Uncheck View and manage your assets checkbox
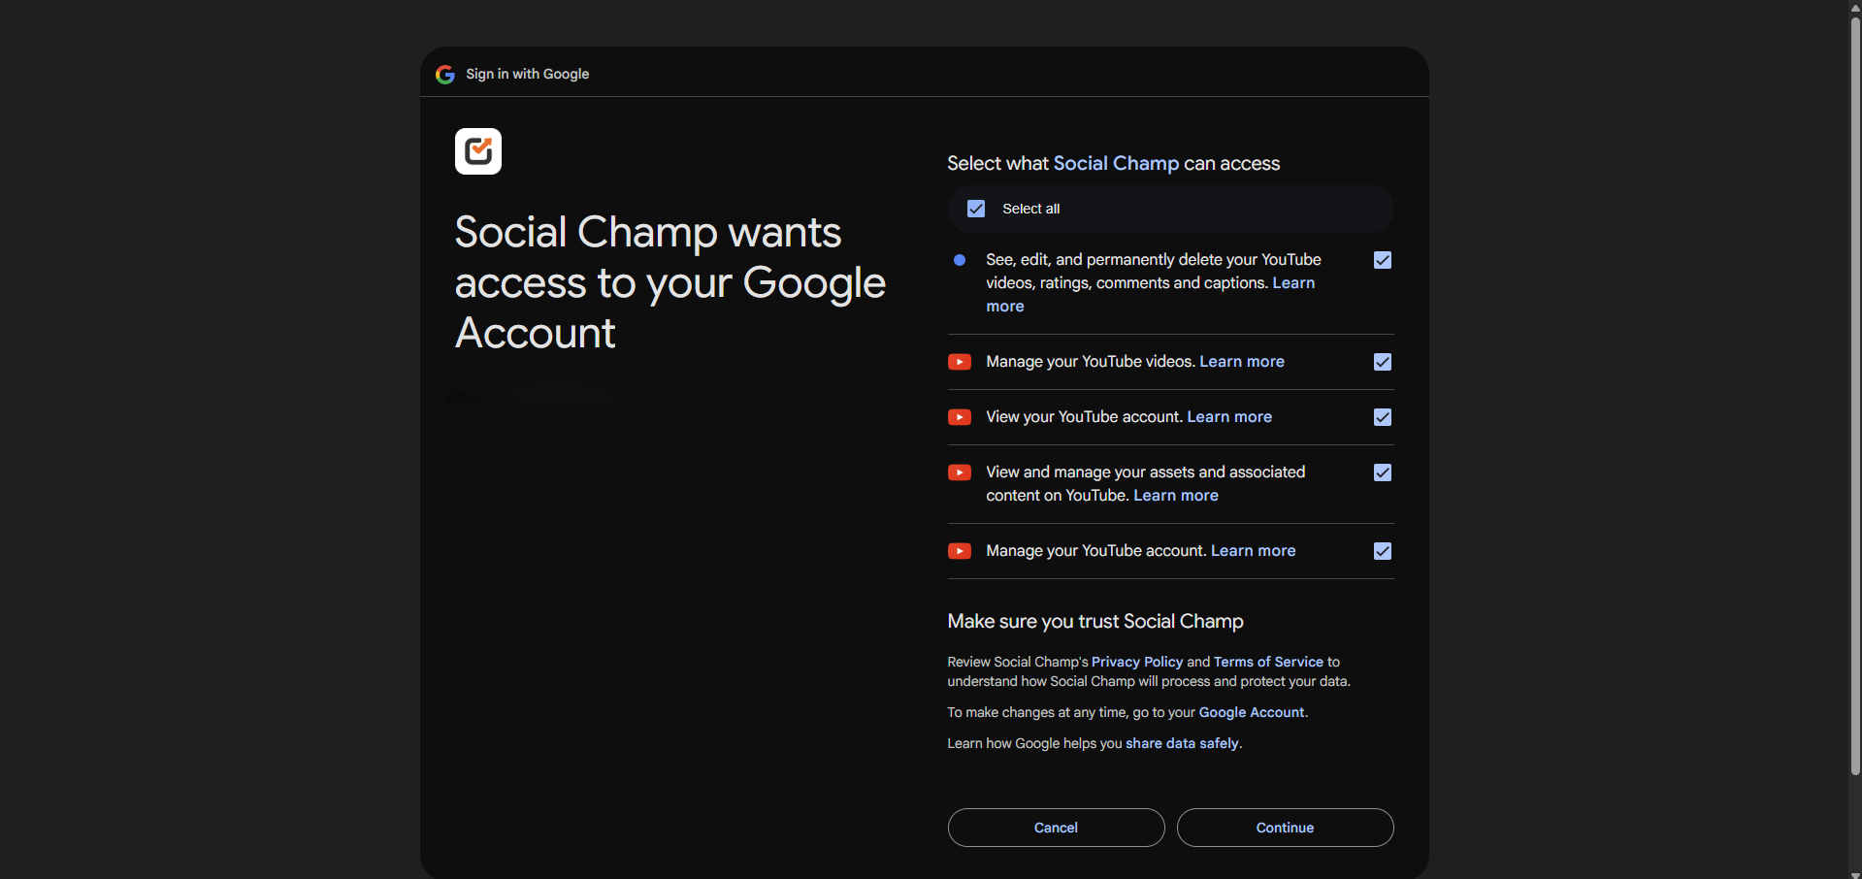Viewport: 1862px width, 879px height. click(1383, 472)
